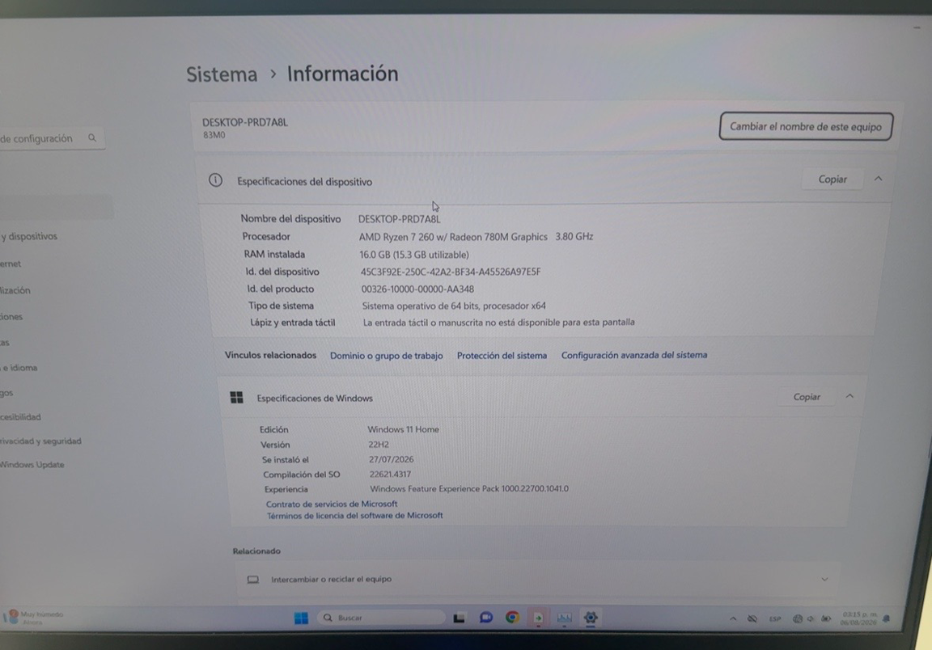Collapse Especificaciones del dispositivo section
This screenshot has width=932, height=650.
(878, 179)
